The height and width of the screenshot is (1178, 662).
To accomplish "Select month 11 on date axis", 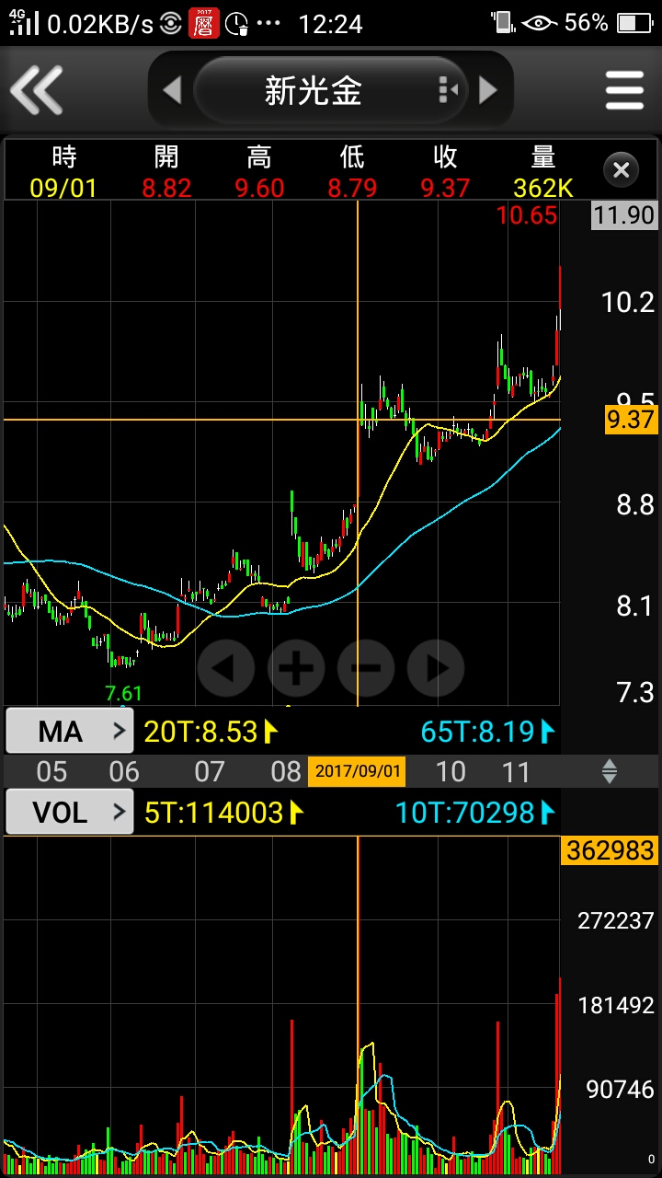I will 516,771.
